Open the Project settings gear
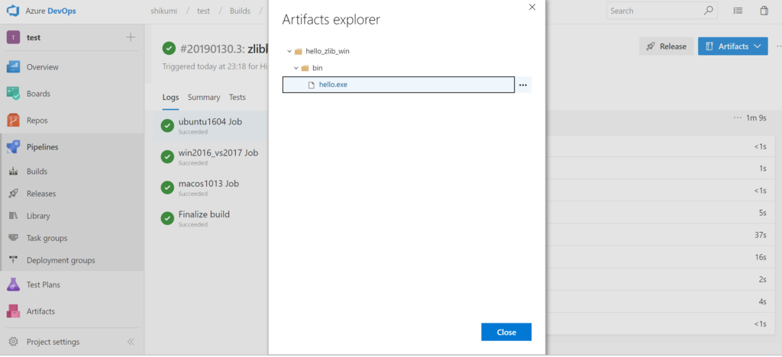The height and width of the screenshot is (357, 782). point(14,342)
